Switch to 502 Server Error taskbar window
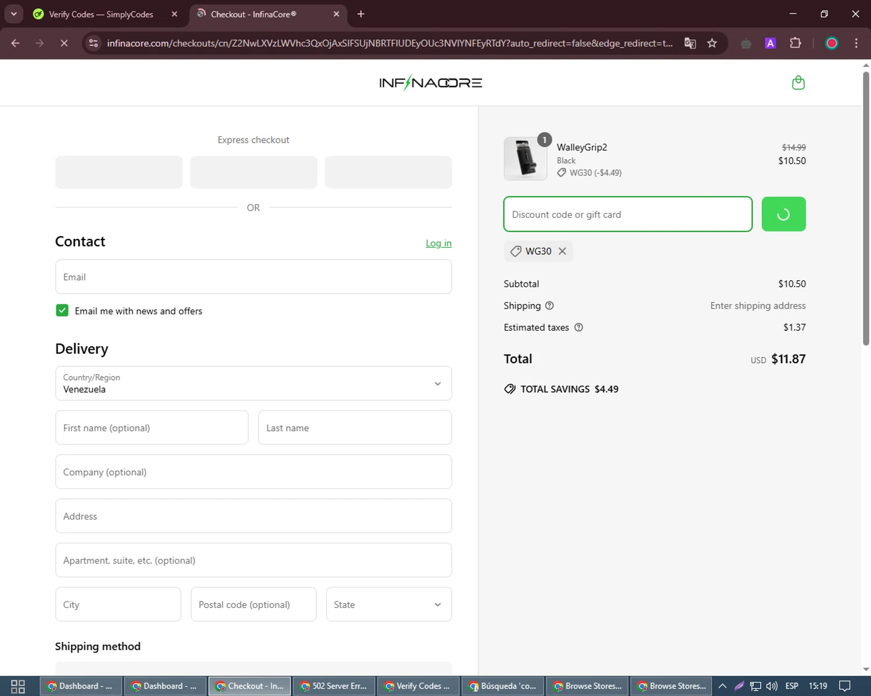The height and width of the screenshot is (696, 871). (x=334, y=686)
